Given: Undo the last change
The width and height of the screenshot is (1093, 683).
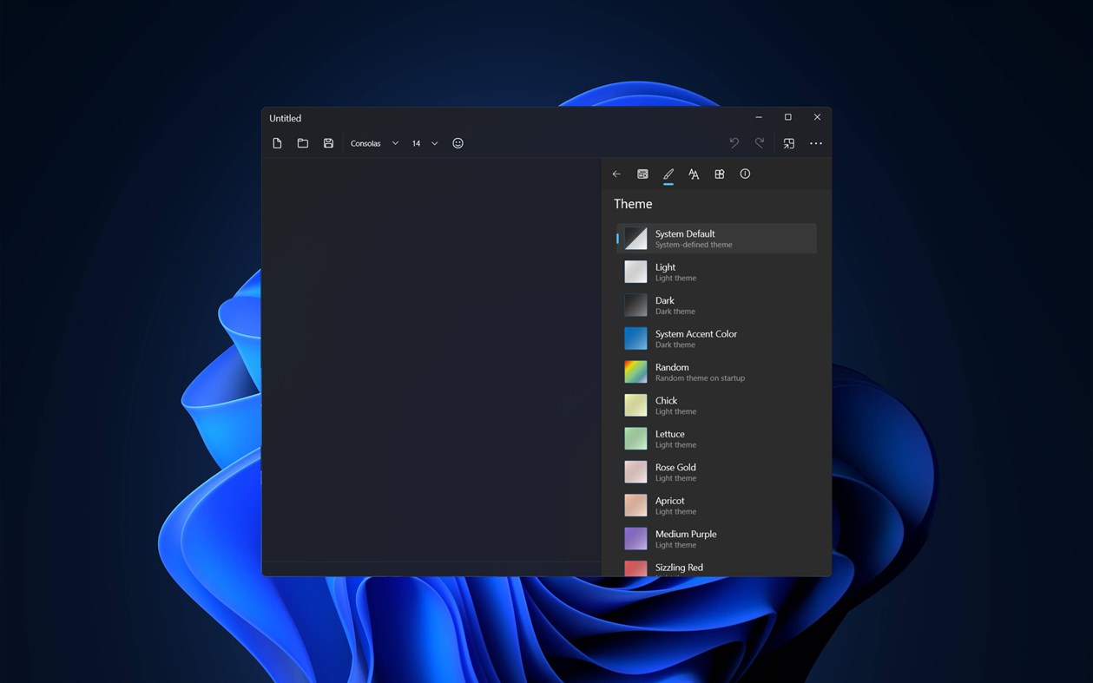Looking at the screenshot, I should point(734,142).
